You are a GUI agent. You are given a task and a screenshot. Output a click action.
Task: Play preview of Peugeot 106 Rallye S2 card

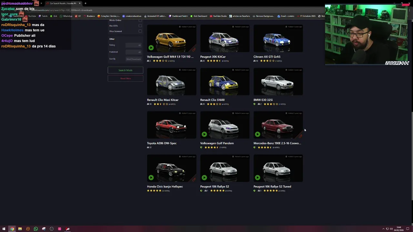pyautogui.click(x=204, y=177)
